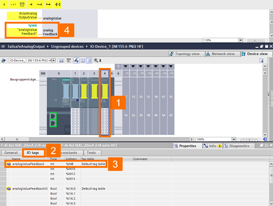The height and width of the screenshot is (206, 273).
Task: Insert a normally closed contact
Action: (40, 4)
